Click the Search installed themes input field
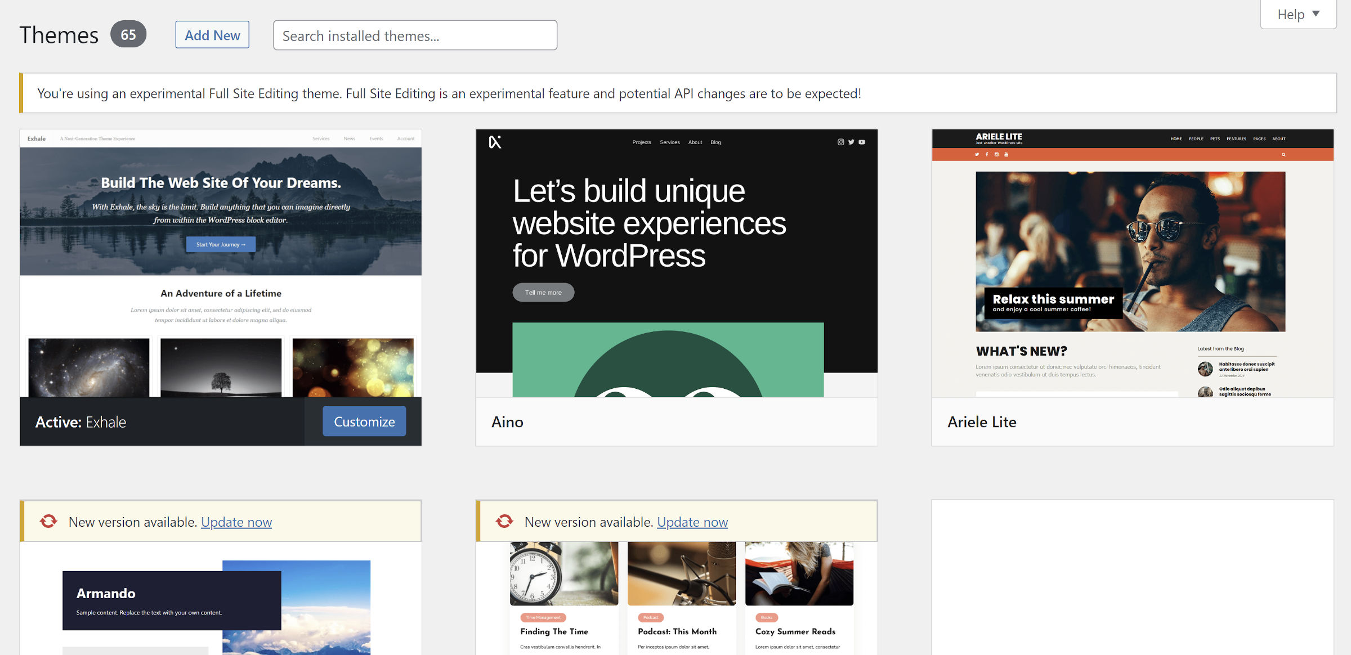This screenshot has width=1351, height=655. pos(415,35)
